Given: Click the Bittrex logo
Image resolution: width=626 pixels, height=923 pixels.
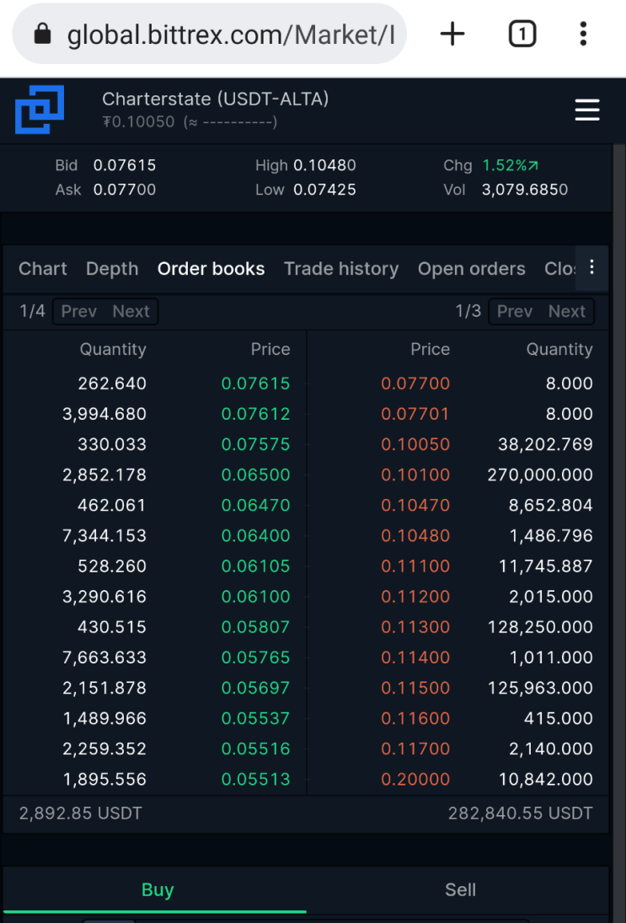Looking at the screenshot, I should pyautogui.click(x=40, y=110).
